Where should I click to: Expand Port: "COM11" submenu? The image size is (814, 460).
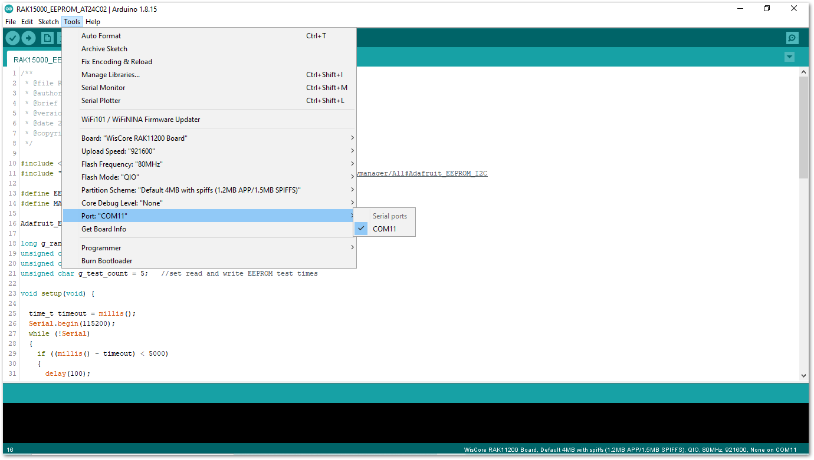point(209,216)
